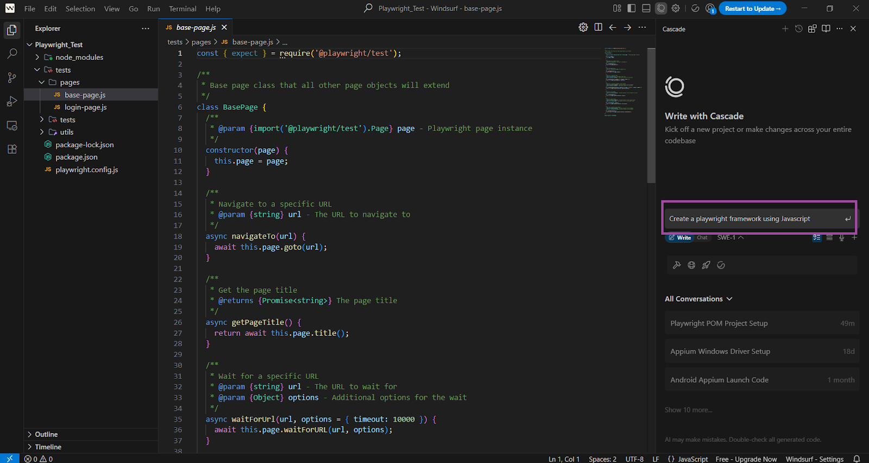
Task: Open the Extensions view in activity bar
Action: (12, 149)
